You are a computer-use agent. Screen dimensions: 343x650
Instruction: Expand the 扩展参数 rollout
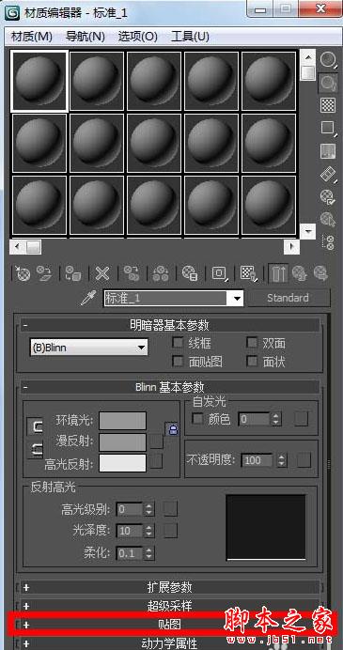pos(171,587)
